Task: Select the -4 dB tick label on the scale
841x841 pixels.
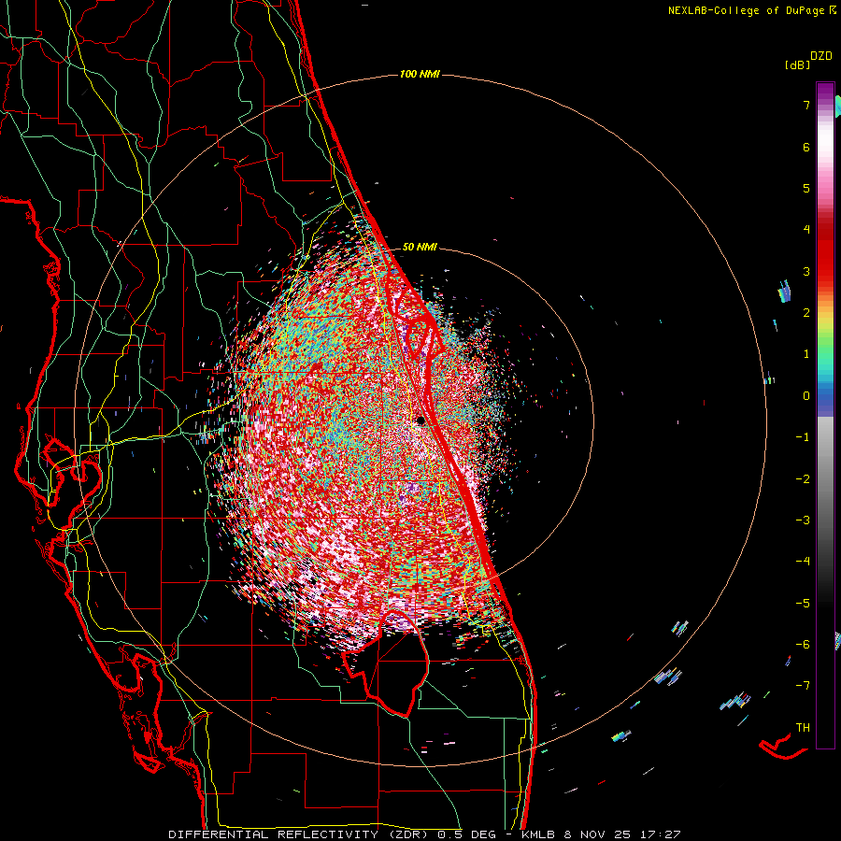Action: (x=803, y=562)
